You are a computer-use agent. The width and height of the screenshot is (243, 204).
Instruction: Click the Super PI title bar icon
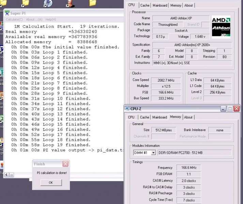tap(7, 13)
